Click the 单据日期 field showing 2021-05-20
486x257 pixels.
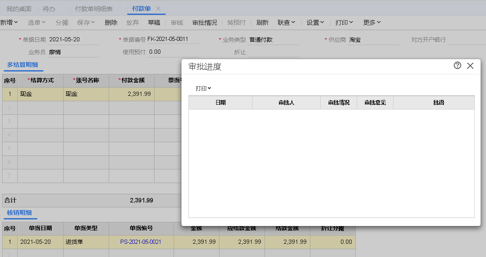73,40
